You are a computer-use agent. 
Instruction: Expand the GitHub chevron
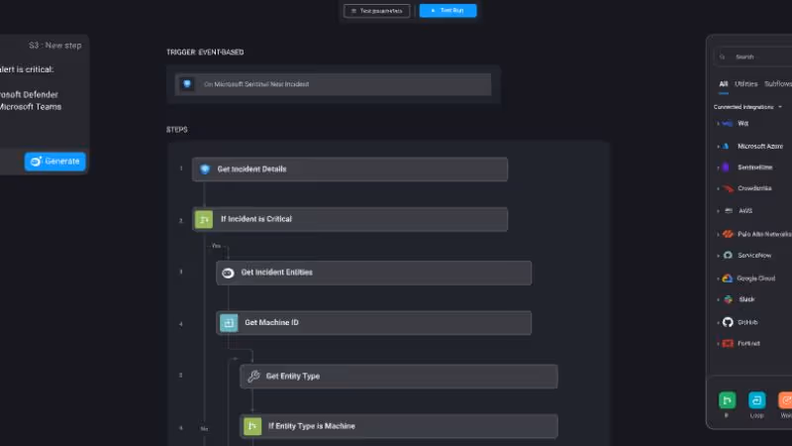(x=719, y=322)
